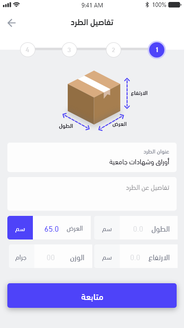The width and height of the screenshot is (184, 328).
Task: Open the جرام unit selector for الوزن
Action: [x=21, y=256]
